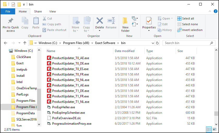Sort by Size column header

pyautogui.click(x=180, y=51)
